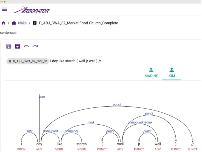This screenshot has width=202, height=152.
Task: Click topmost punct label over the tree
Action: point(117,105)
